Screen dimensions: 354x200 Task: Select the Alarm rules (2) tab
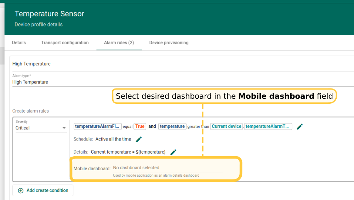click(x=119, y=42)
